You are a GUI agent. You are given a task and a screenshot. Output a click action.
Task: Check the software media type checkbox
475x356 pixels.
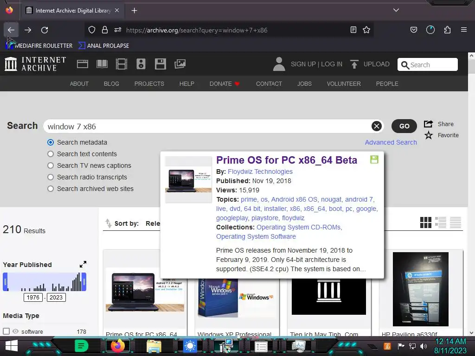pos(6,331)
